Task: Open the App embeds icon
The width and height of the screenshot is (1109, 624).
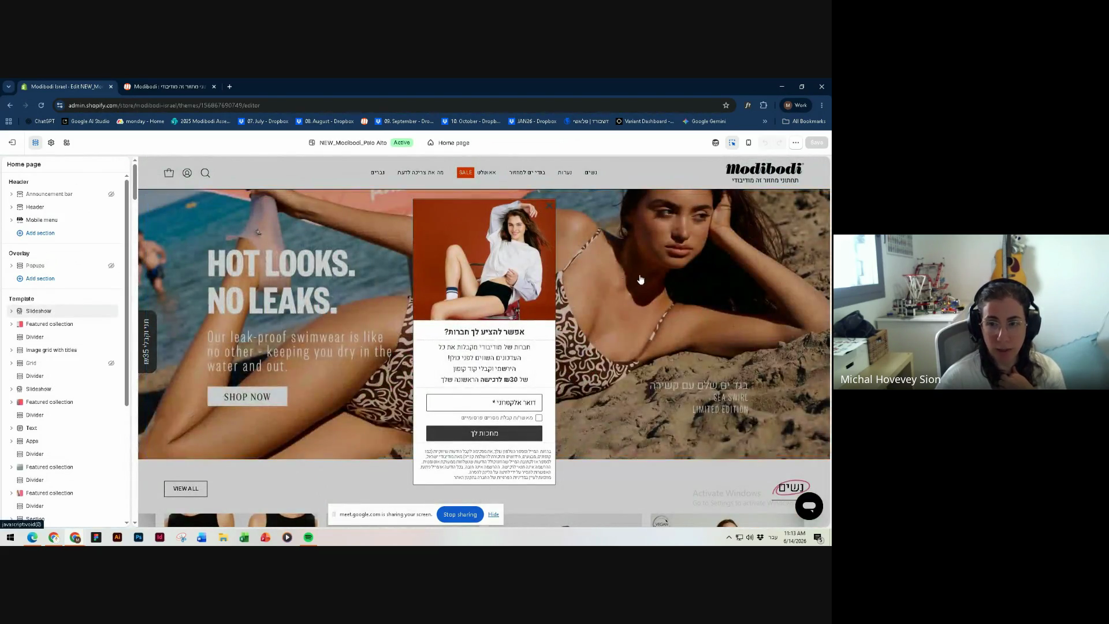Action: click(x=66, y=143)
